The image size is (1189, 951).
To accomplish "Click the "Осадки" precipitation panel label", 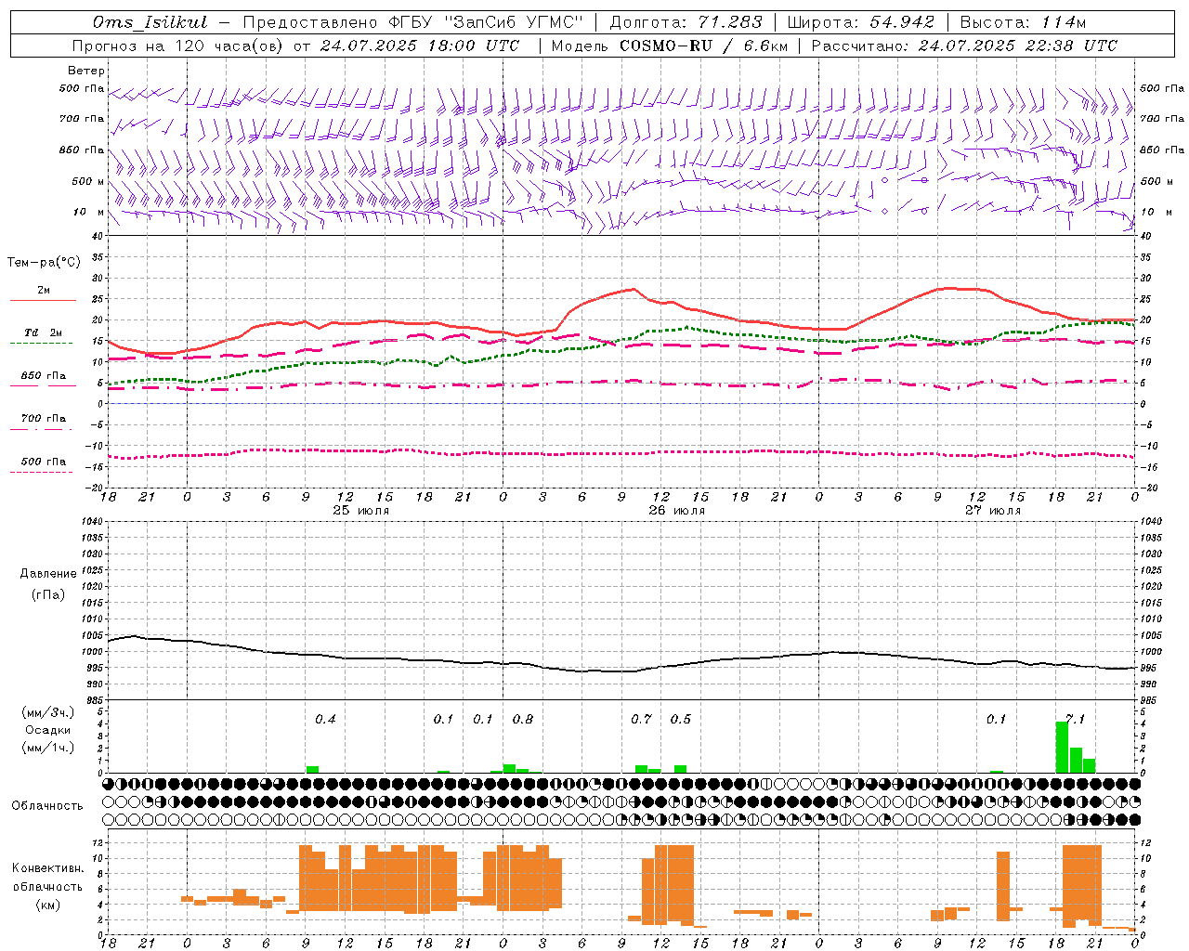I will (48, 730).
